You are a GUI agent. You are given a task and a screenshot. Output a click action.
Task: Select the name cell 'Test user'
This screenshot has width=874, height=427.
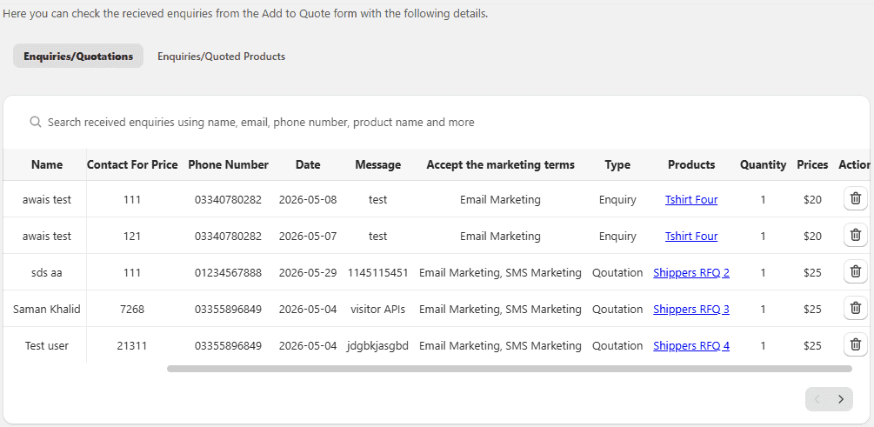pyautogui.click(x=47, y=345)
